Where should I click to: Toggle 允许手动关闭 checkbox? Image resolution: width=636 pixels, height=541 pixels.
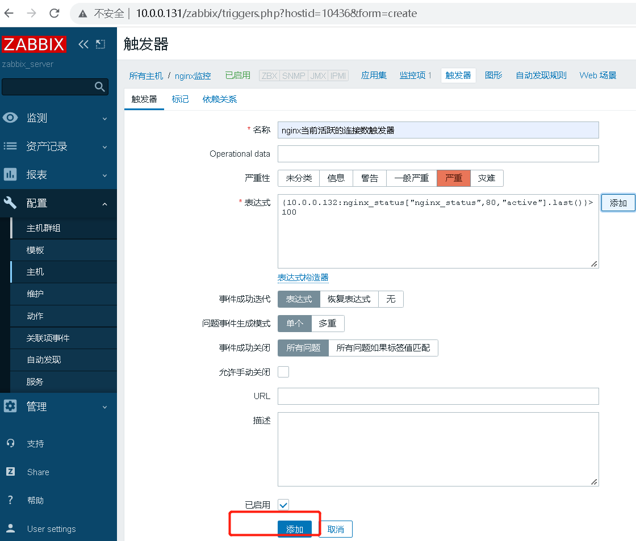[x=283, y=372]
